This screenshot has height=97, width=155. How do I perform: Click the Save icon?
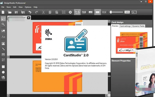[x=16, y=12]
